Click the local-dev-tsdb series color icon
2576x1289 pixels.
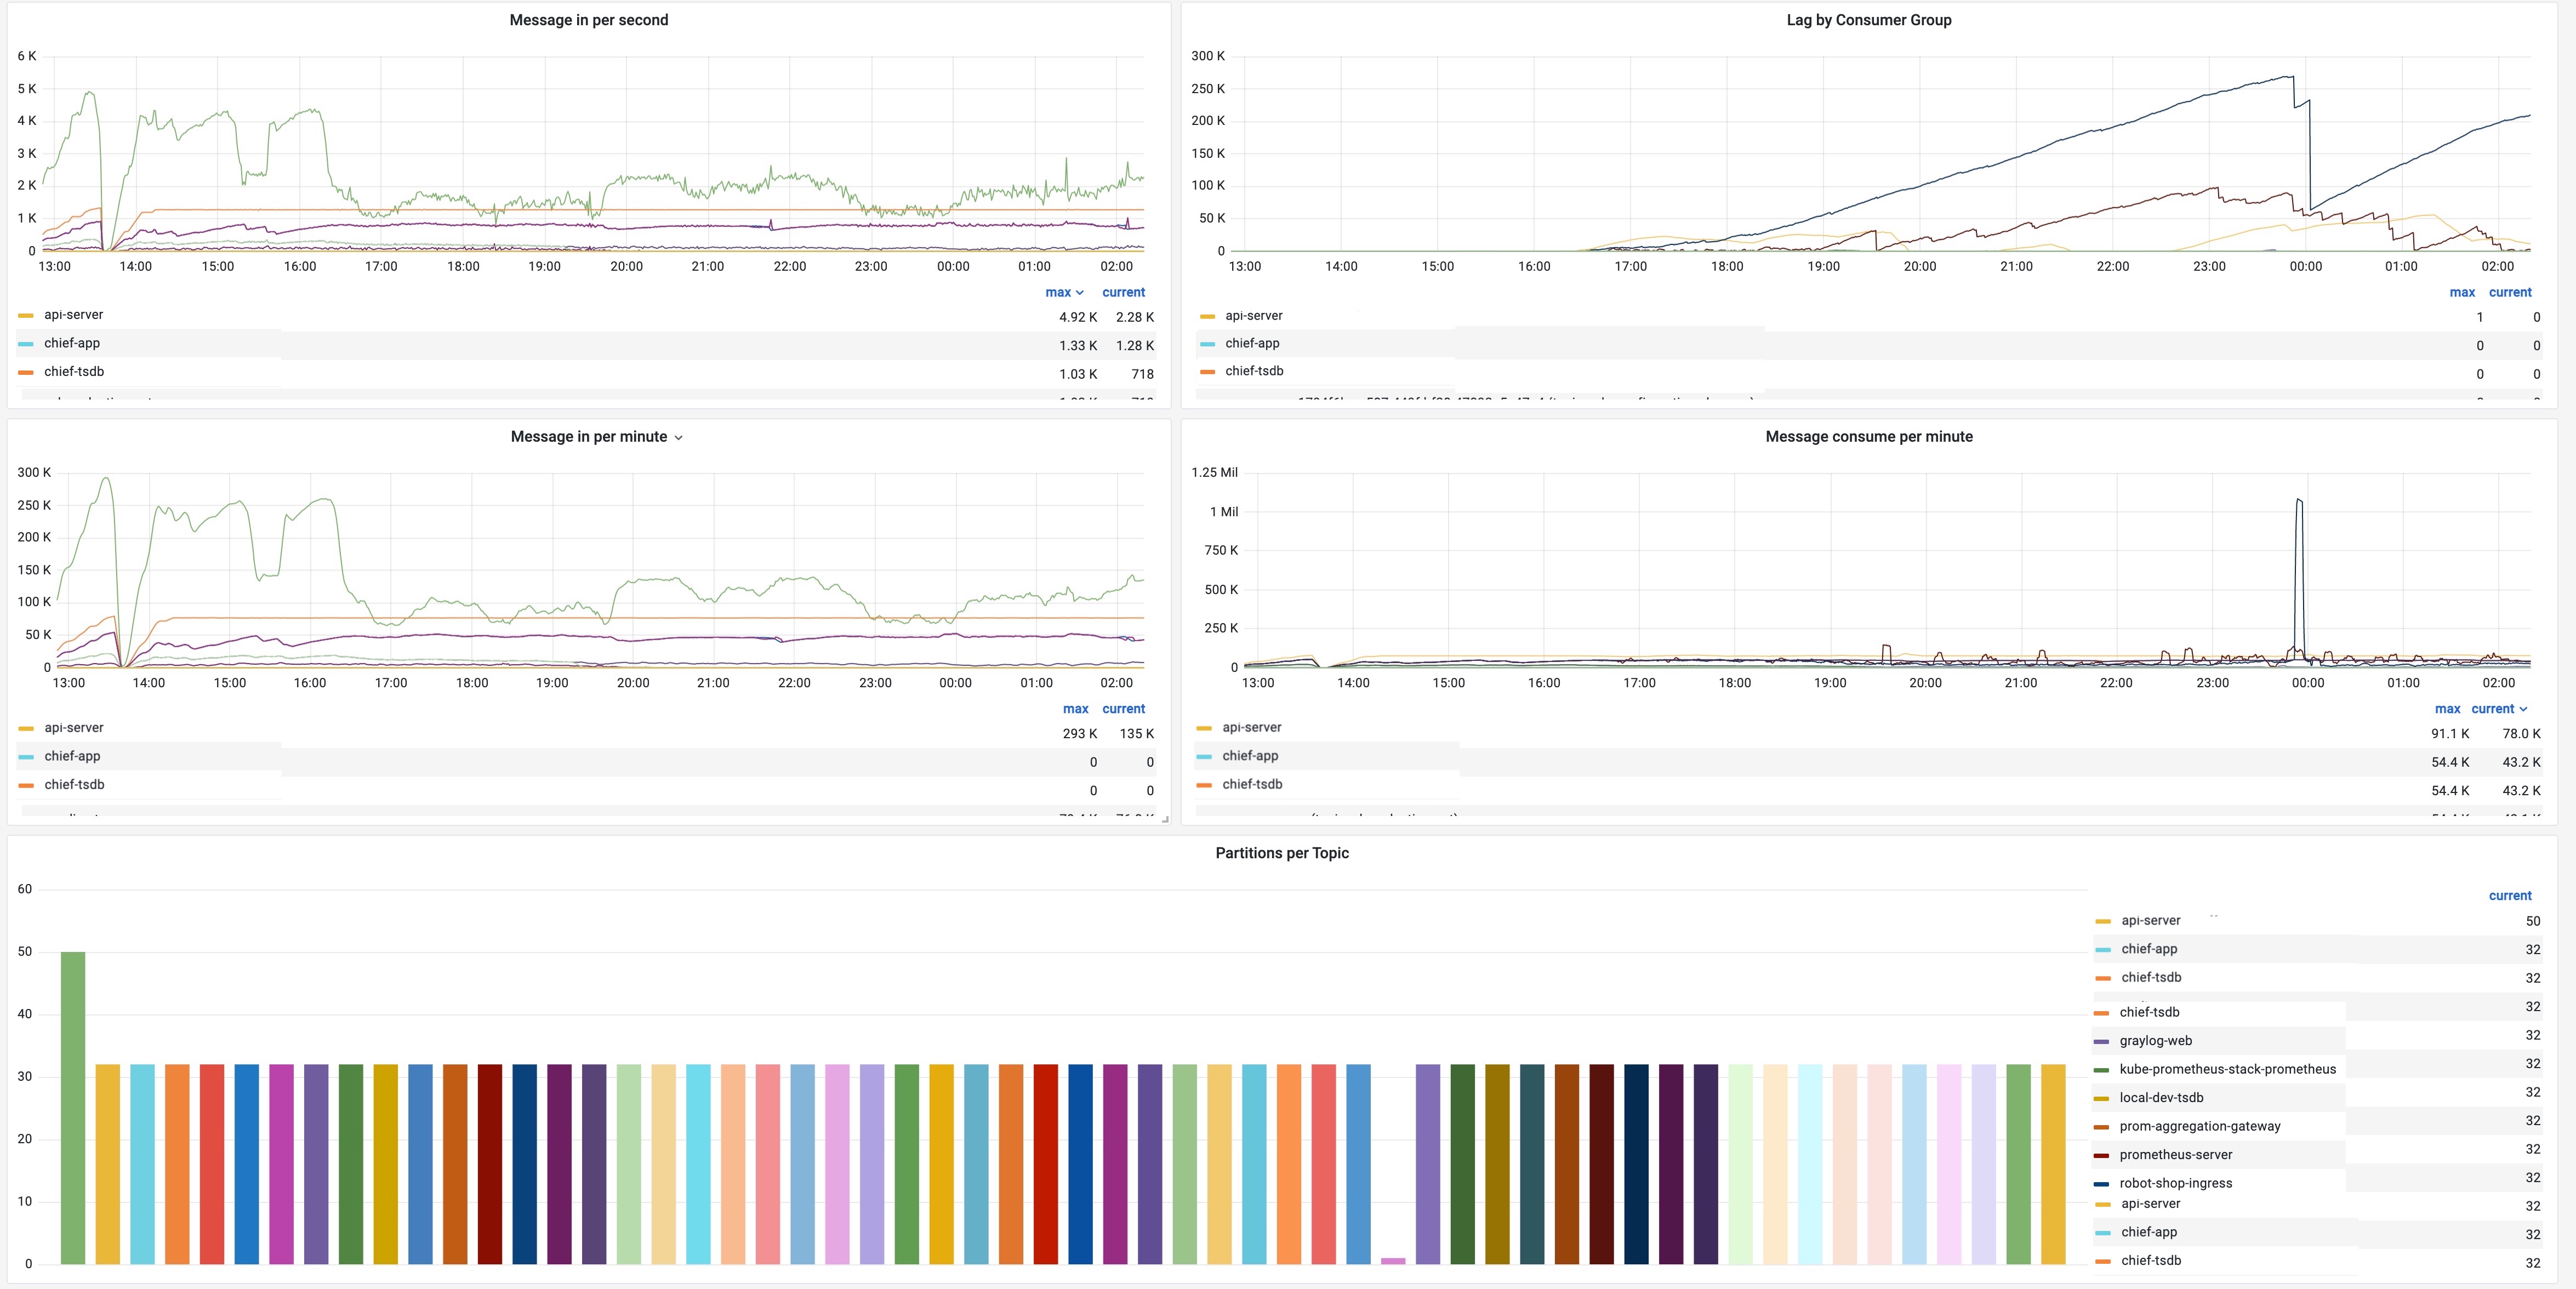[x=2103, y=1097]
